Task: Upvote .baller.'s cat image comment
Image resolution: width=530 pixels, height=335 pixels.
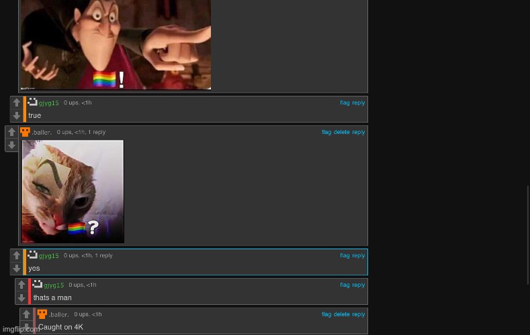Action: click(11, 133)
